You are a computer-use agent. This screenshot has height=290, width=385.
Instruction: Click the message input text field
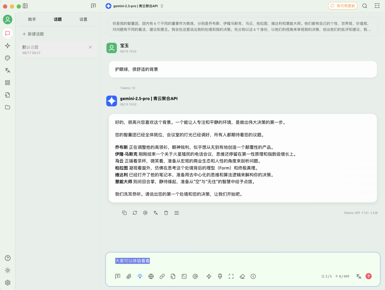tap(243, 261)
